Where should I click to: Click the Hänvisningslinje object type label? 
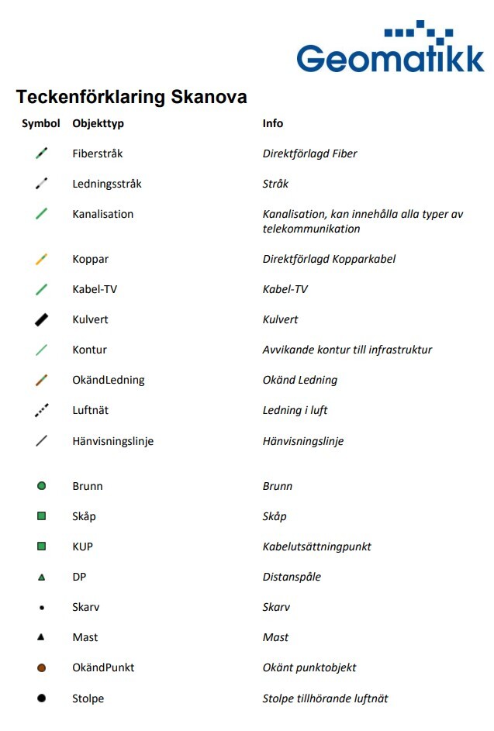click(112, 441)
